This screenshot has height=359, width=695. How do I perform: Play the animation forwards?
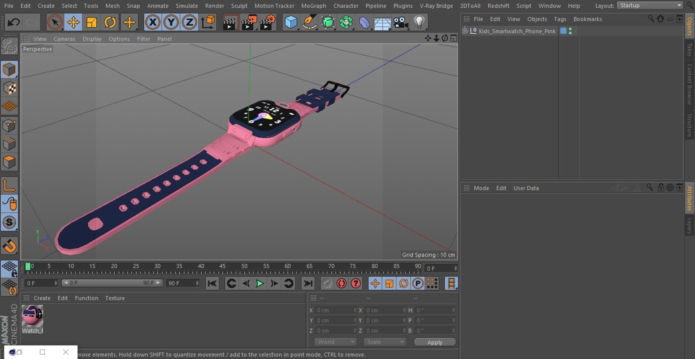coord(260,283)
